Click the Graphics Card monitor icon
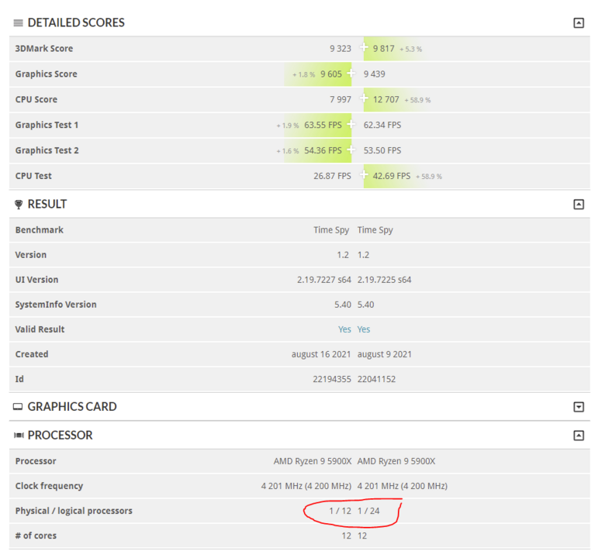This screenshot has width=595, height=558. pyautogui.click(x=18, y=407)
